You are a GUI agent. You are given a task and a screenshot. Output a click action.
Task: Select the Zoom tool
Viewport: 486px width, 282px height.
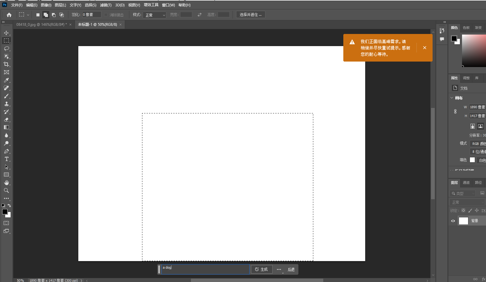coord(6,190)
